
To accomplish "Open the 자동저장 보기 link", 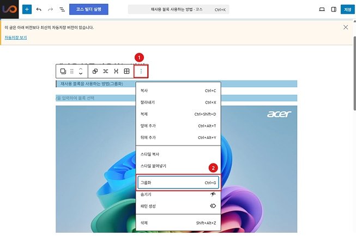I will (16, 38).
